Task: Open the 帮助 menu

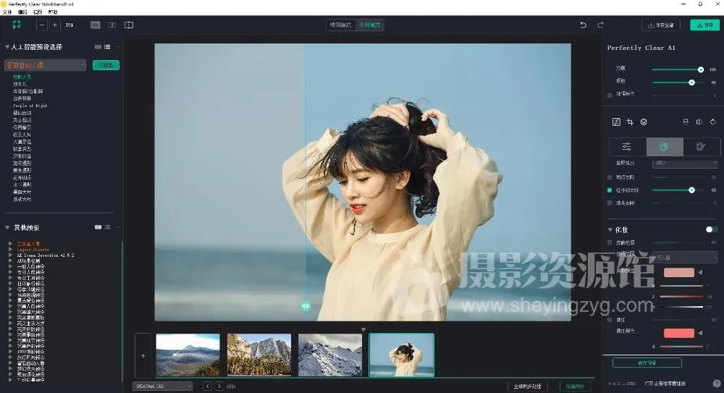Action: pyautogui.click(x=53, y=12)
